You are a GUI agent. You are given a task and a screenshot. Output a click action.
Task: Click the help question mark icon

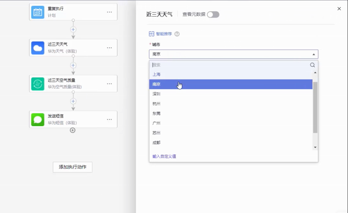(x=177, y=34)
